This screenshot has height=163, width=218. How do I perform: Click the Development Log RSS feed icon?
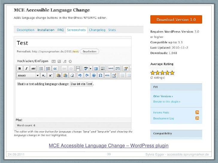pos(197,118)
